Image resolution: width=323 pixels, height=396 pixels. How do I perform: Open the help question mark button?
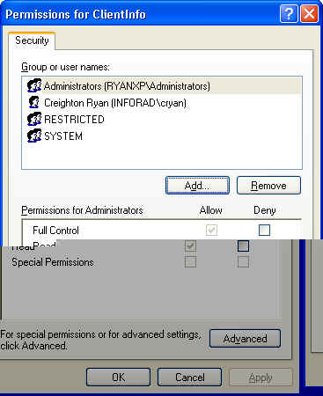click(289, 14)
